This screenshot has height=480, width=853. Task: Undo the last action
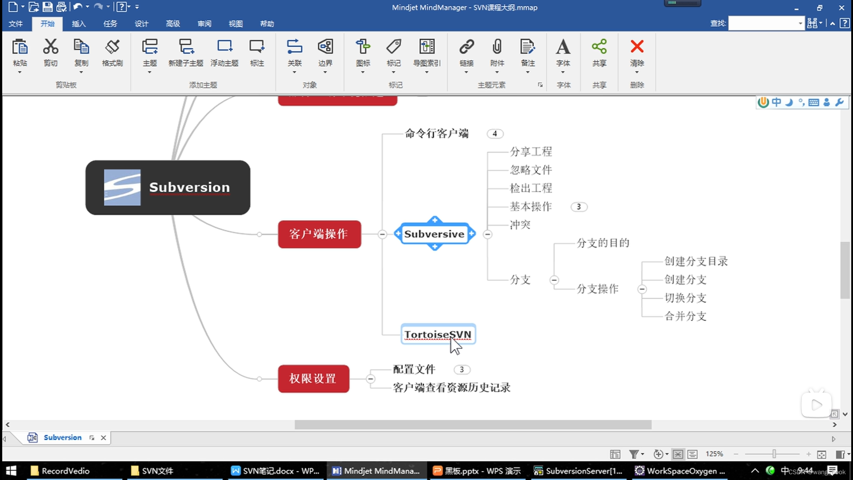click(78, 7)
